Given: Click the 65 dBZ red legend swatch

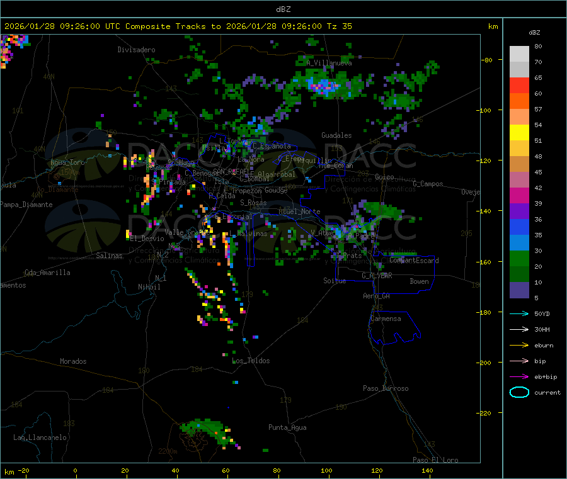Looking at the screenshot, I should click(519, 85).
